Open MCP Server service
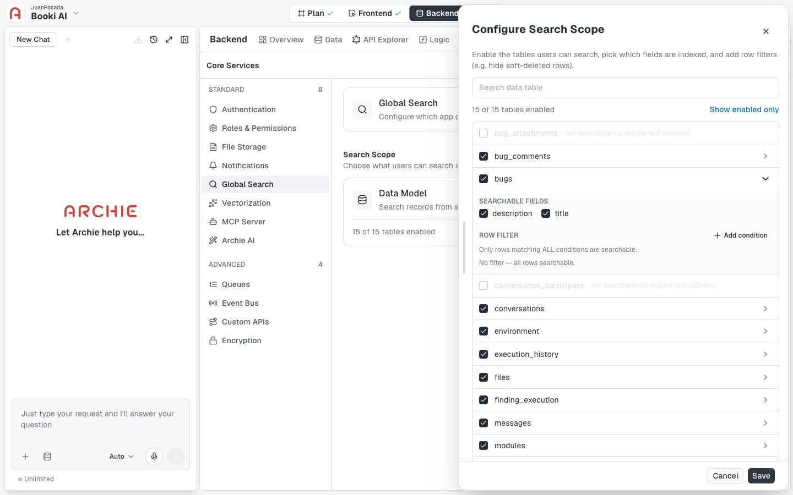This screenshot has width=793, height=495. tap(265, 222)
